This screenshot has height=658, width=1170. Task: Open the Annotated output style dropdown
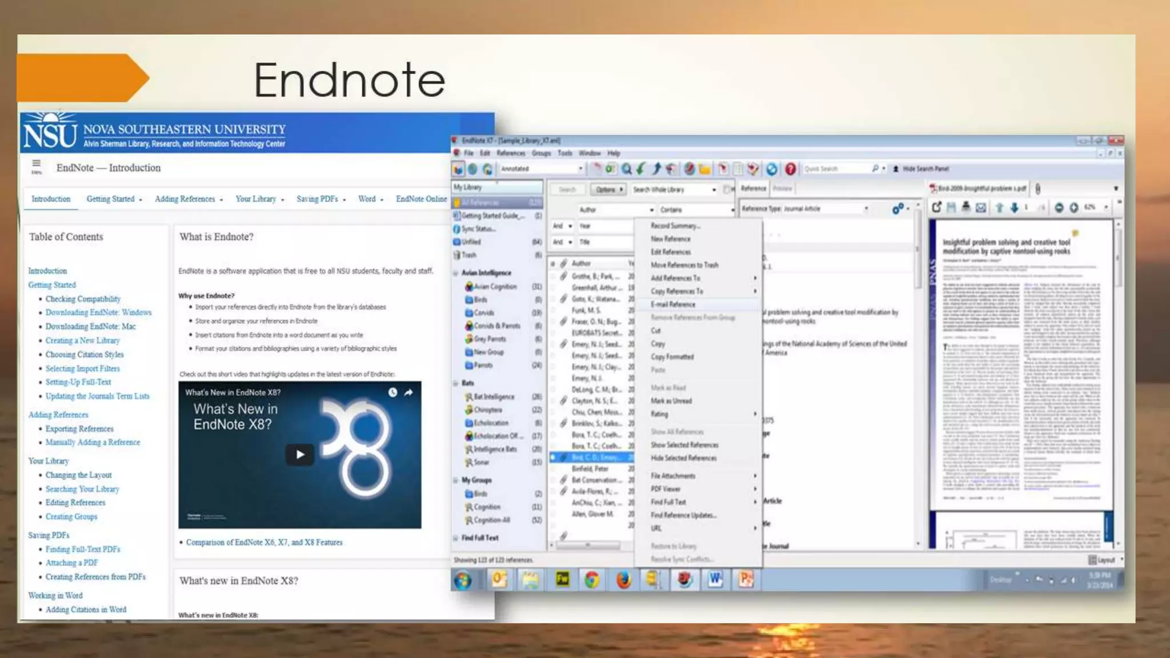pyautogui.click(x=580, y=168)
